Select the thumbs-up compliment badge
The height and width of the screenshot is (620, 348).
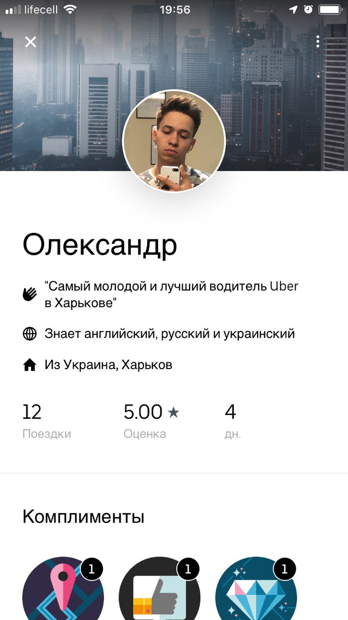pos(159,589)
